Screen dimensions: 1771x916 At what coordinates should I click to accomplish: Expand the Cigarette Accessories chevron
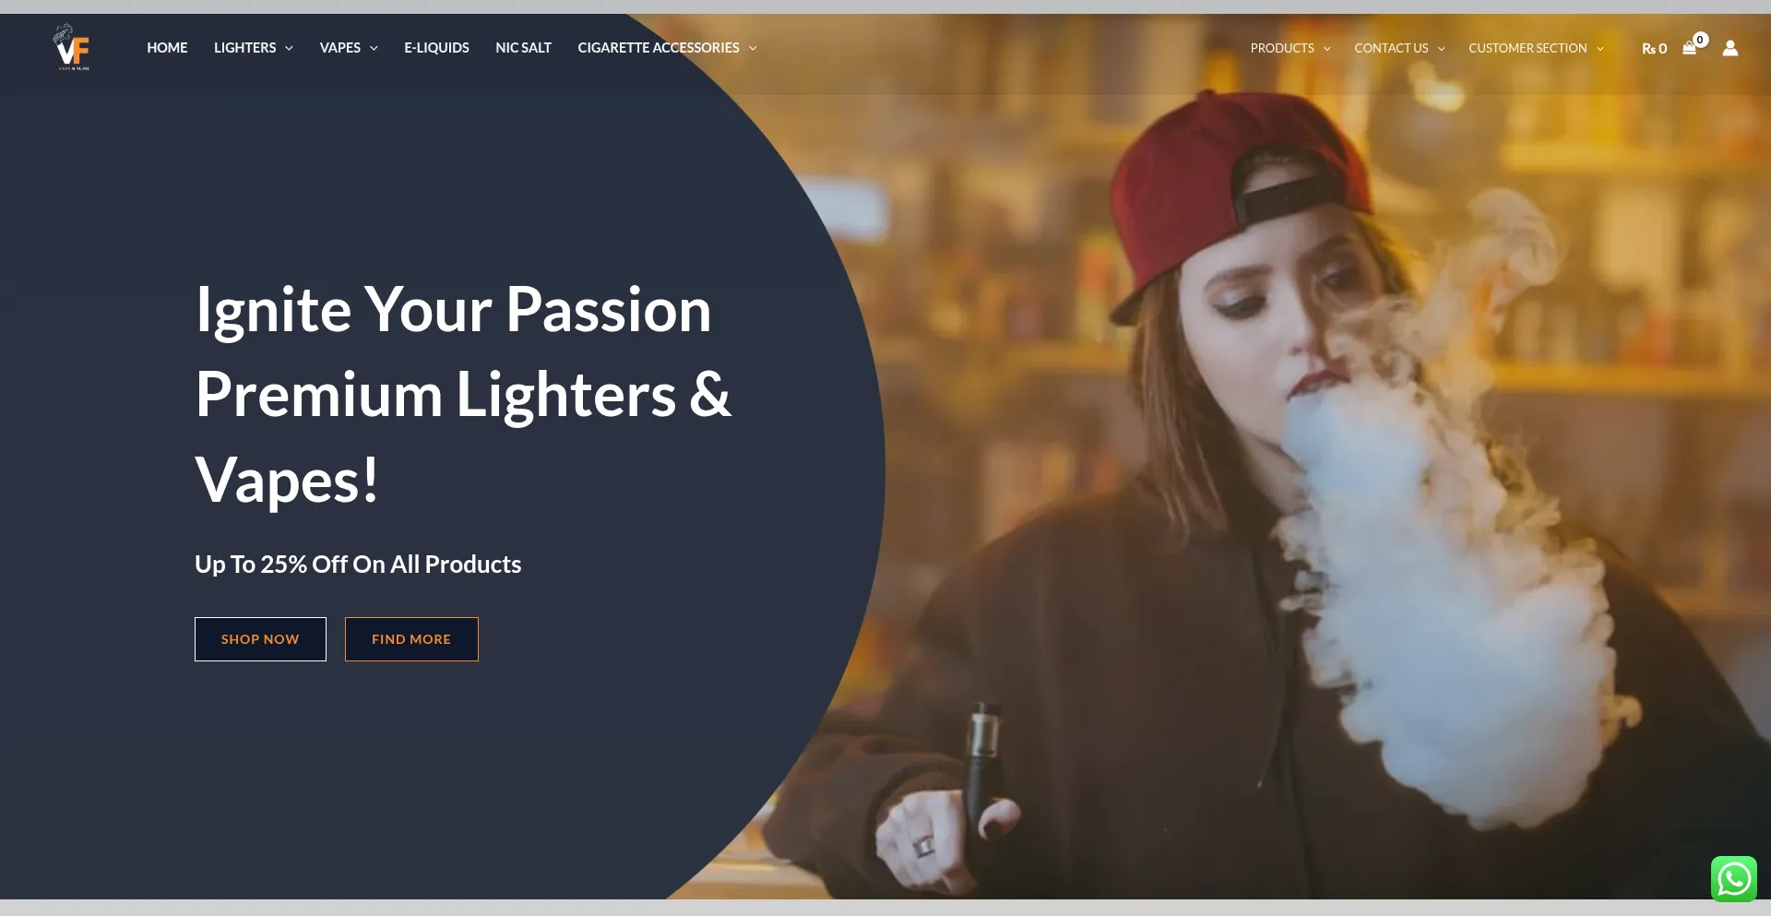coord(753,48)
